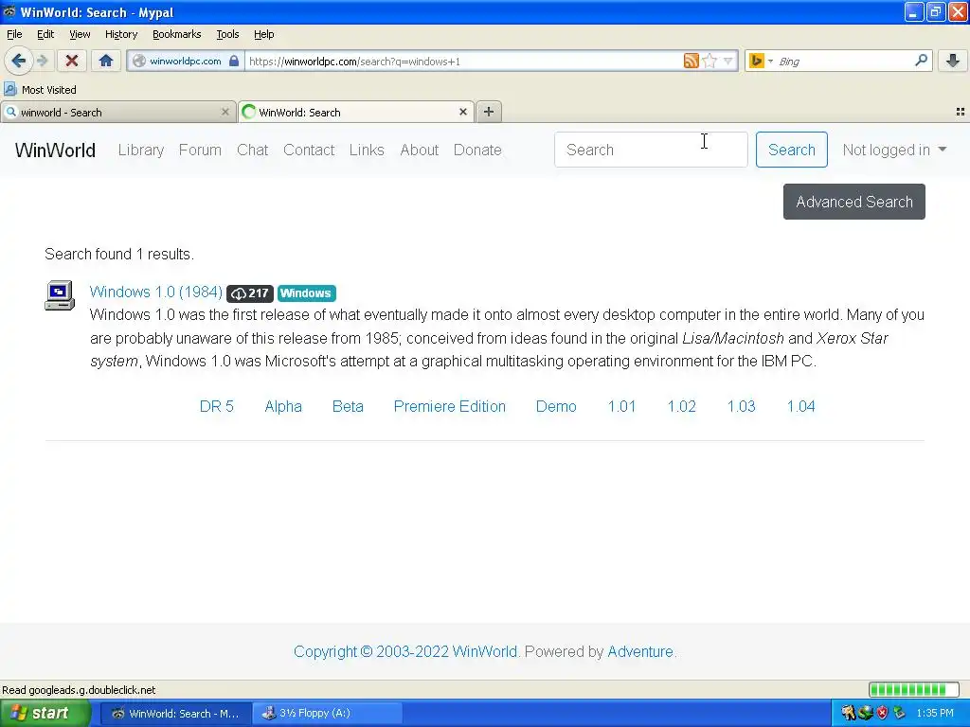Bookmark page with the star icon
Viewport: 970px width, 727px height.
[710, 61]
